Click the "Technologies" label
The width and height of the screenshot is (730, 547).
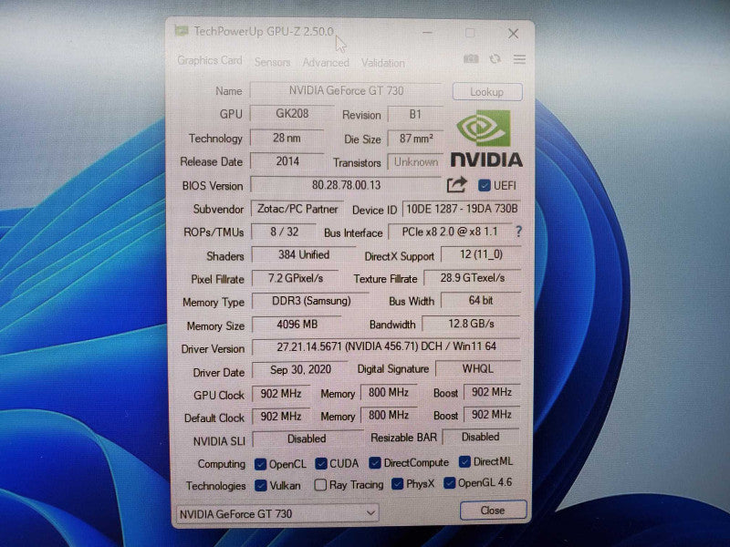point(215,486)
